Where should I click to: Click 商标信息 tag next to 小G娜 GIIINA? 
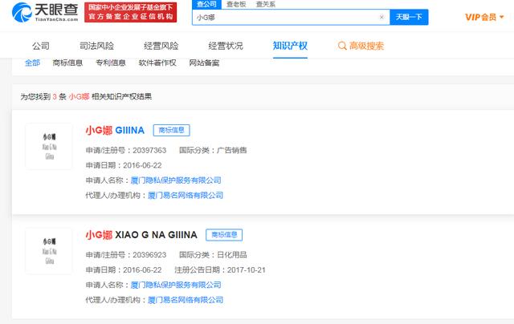171,130
